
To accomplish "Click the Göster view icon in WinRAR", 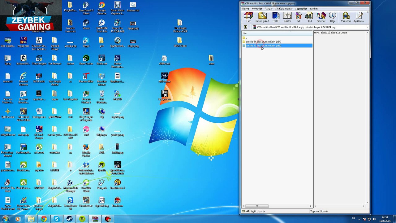I will pos(287,17).
